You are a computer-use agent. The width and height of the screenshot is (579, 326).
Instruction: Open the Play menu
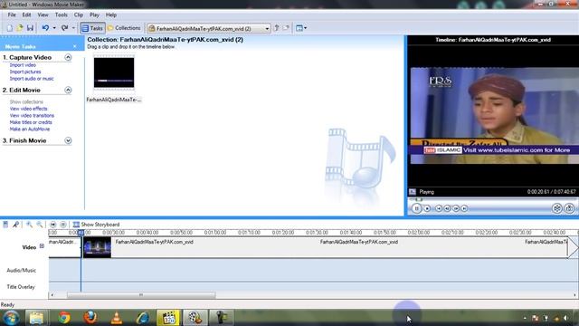(94, 15)
